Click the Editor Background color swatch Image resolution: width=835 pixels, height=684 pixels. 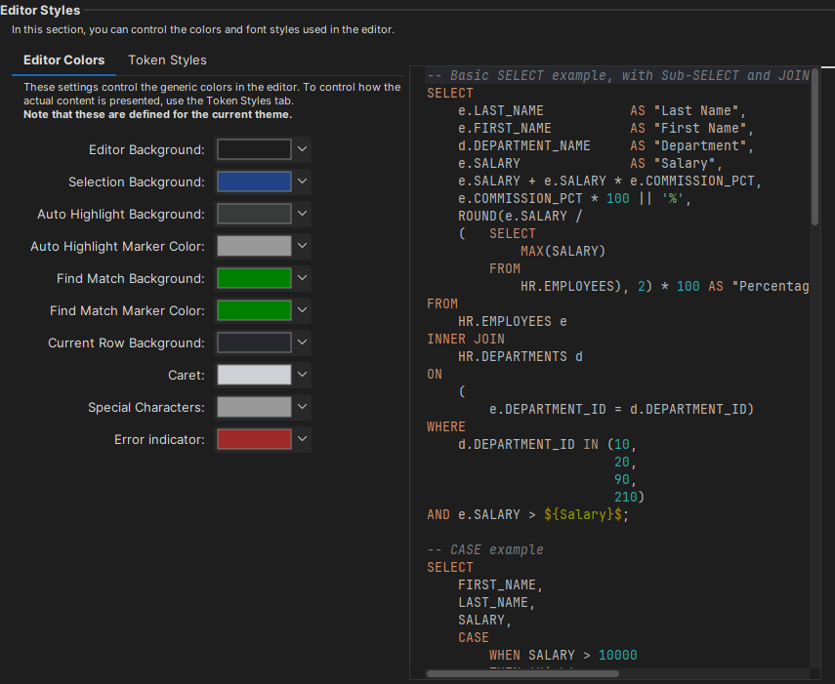pos(254,149)
